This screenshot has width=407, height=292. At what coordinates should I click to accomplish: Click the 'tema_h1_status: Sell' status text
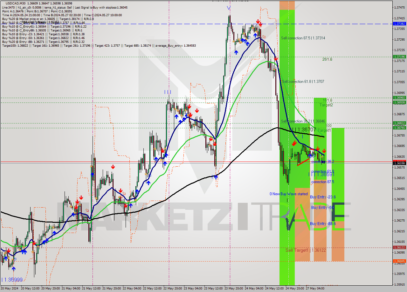[59, 7]
